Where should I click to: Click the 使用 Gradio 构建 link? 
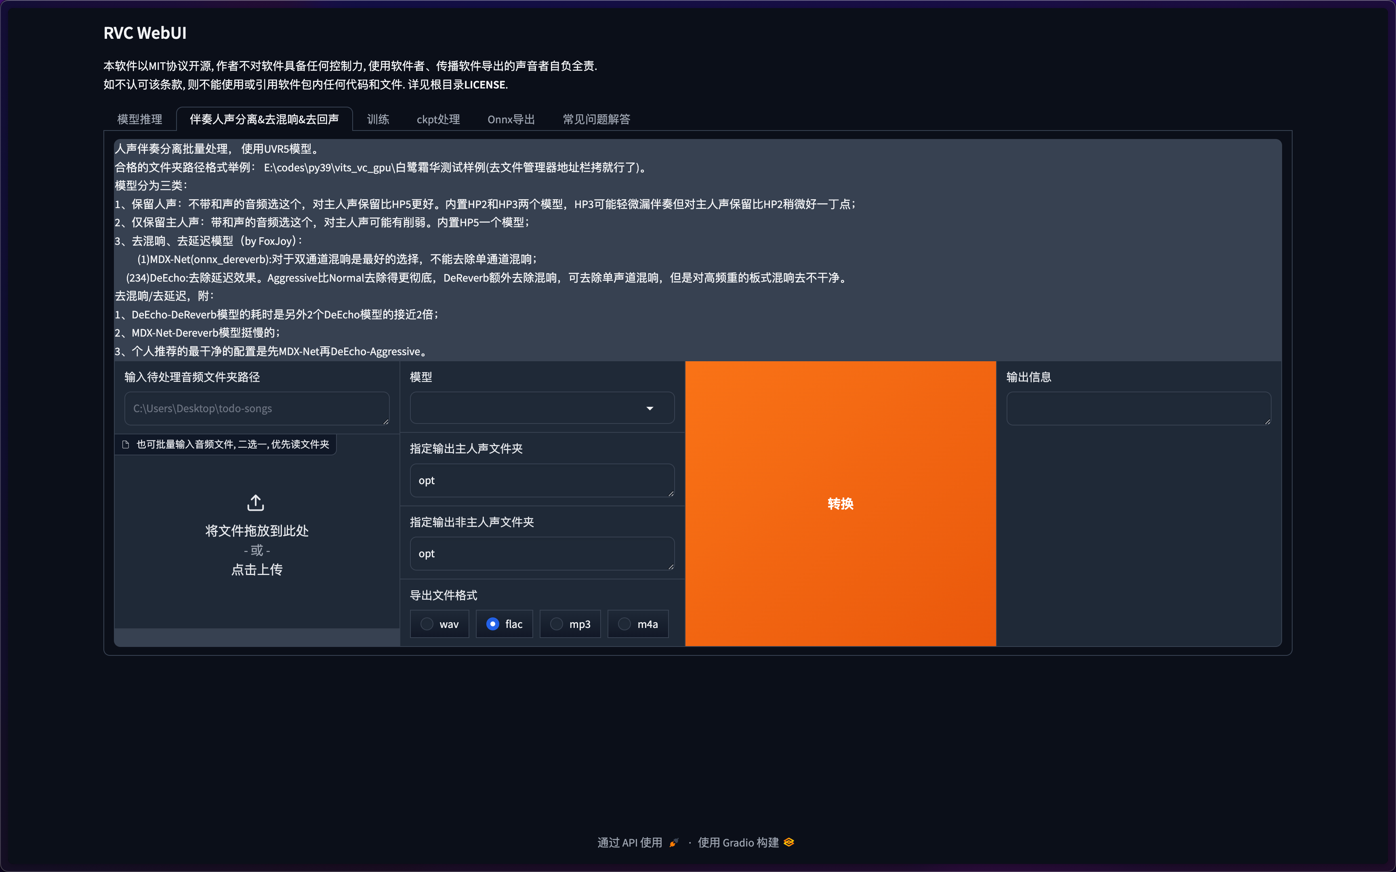(738, 843)
